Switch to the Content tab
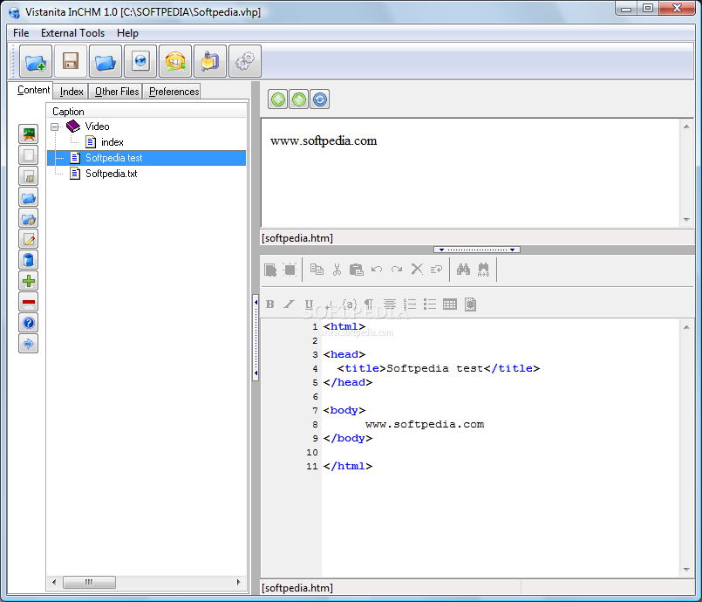 coord(33,90)
